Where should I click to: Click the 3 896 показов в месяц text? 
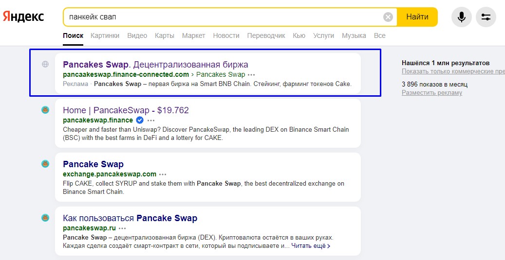(x=434, y=85)
